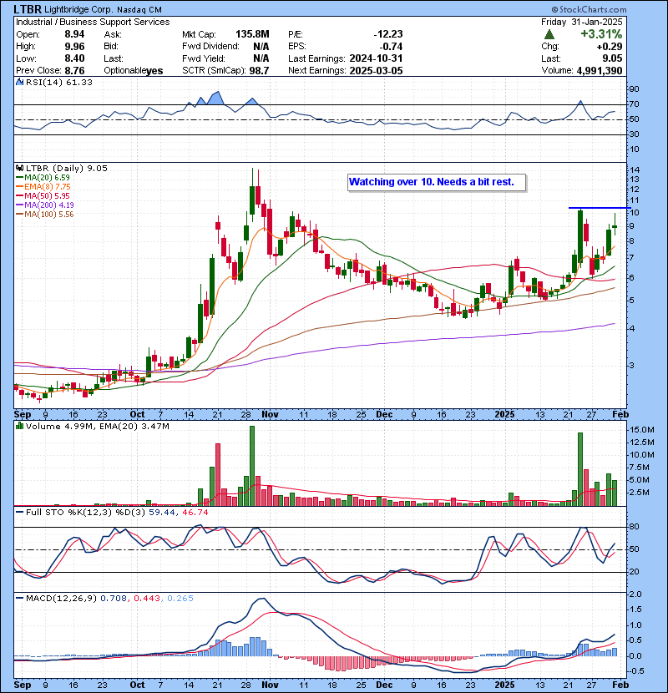This screenshot has width=668, height=693.
Task: Click the EMA(8) 7.75 legend entry
Action: pyautogui.click(x=43, y=187)
